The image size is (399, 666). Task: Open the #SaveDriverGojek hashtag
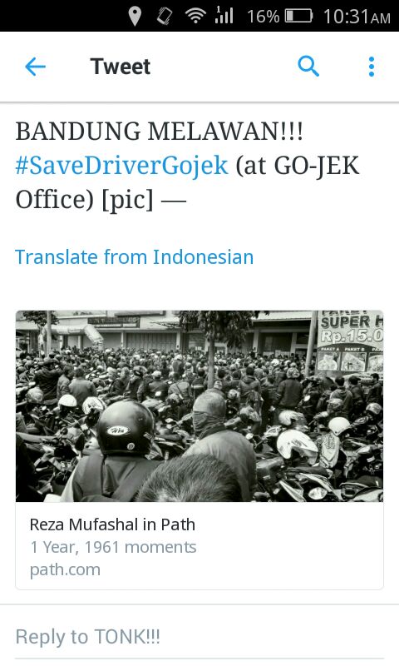click(121, 165)
